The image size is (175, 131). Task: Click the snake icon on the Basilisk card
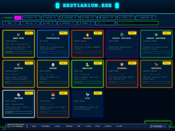(x=87, y=64)
